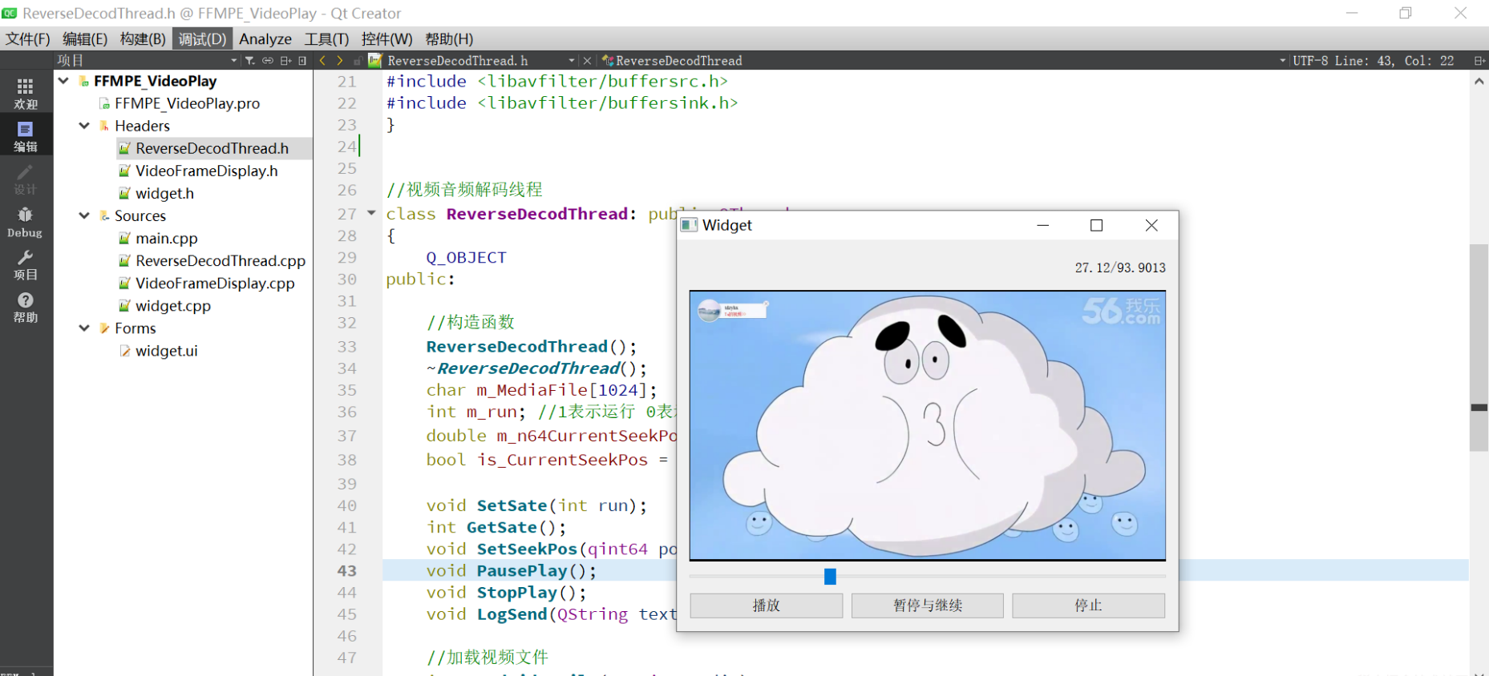Open the 构建(B) menu
Screen dimensions: 1489x676
pyautogui.click(x=143, y=39)
